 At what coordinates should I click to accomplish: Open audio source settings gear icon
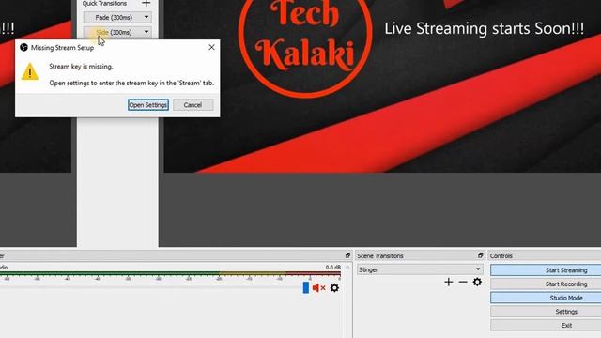tap(334, 288)
